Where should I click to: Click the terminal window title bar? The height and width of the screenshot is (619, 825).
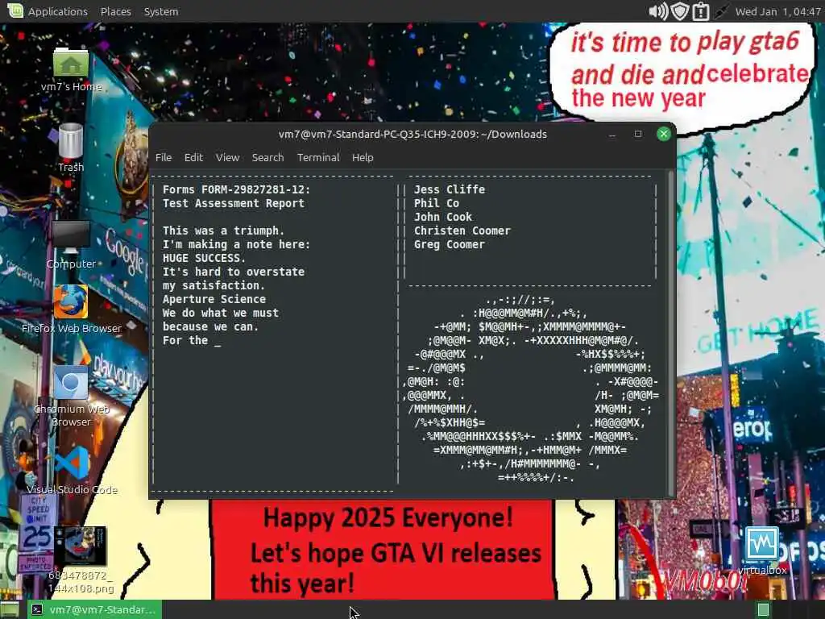[412, 135]
